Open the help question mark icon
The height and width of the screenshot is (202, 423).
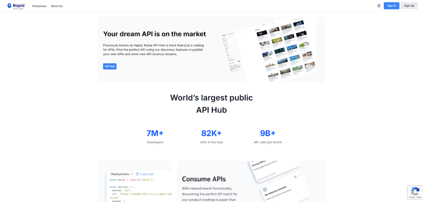click(379, 6)
